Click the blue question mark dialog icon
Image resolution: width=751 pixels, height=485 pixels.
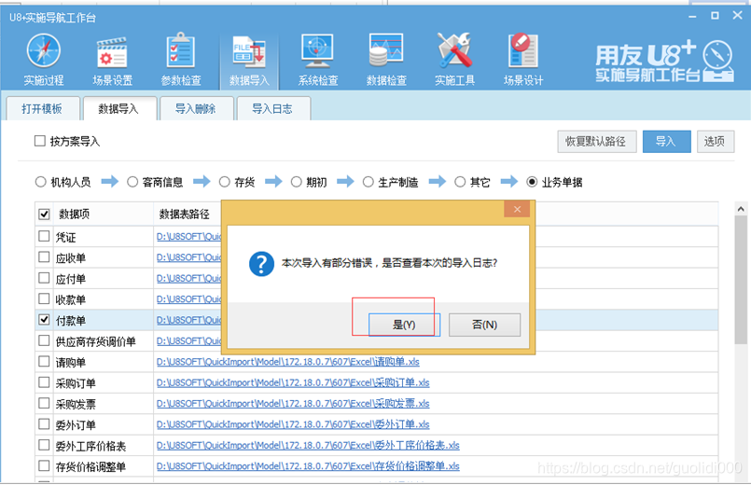click(x=261, y=264)
